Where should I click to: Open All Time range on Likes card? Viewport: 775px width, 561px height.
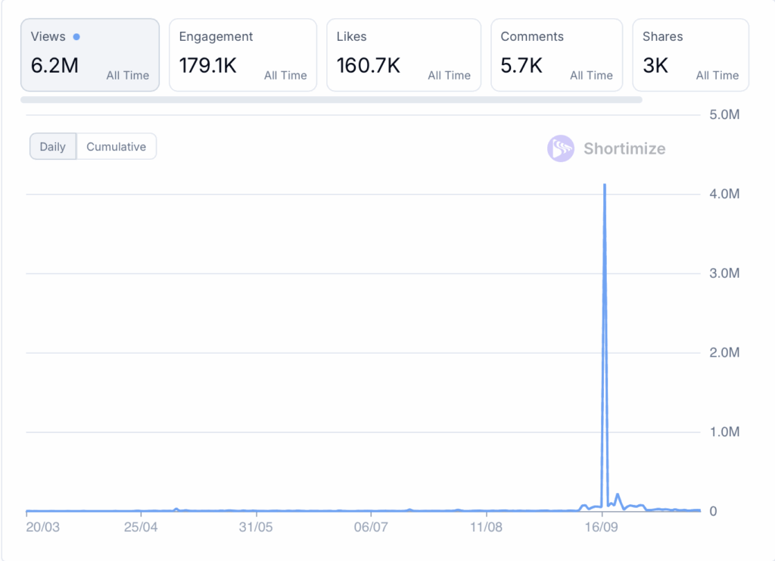(449, 76)
